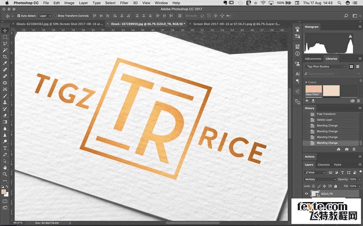Viewport: 363px width, 226px height.
Task: Select the Gradient tool
Action: (x=5, y=122)
